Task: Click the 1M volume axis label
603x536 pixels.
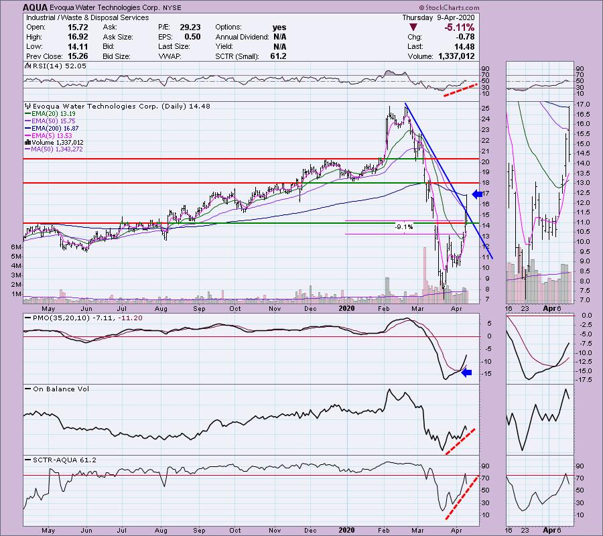Action: click(x=16, y=294)
